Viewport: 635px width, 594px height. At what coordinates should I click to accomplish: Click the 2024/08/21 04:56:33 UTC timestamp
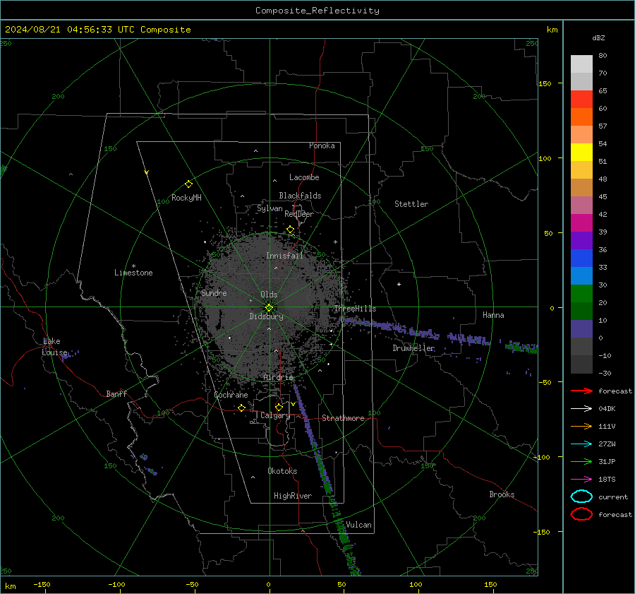70,30
